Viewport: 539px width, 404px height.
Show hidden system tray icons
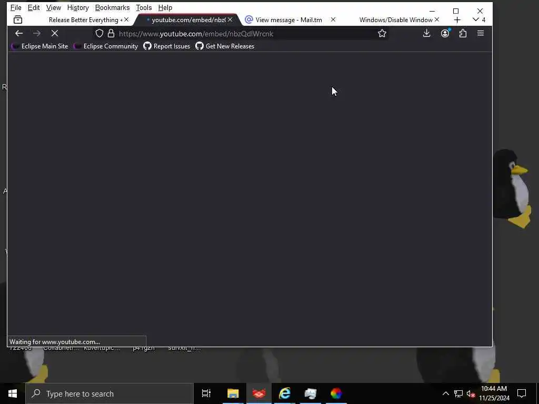click(x=445, y=393)
